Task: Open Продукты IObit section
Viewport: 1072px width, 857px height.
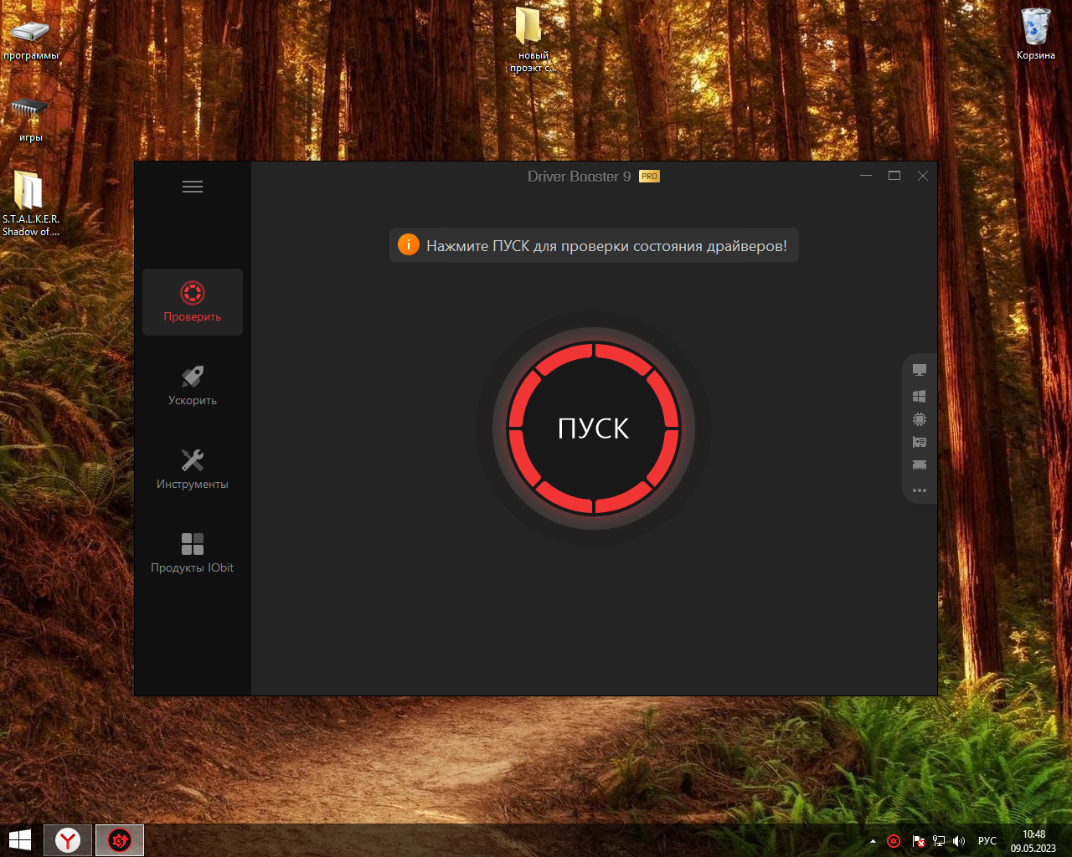Action: tap(193, 553)
